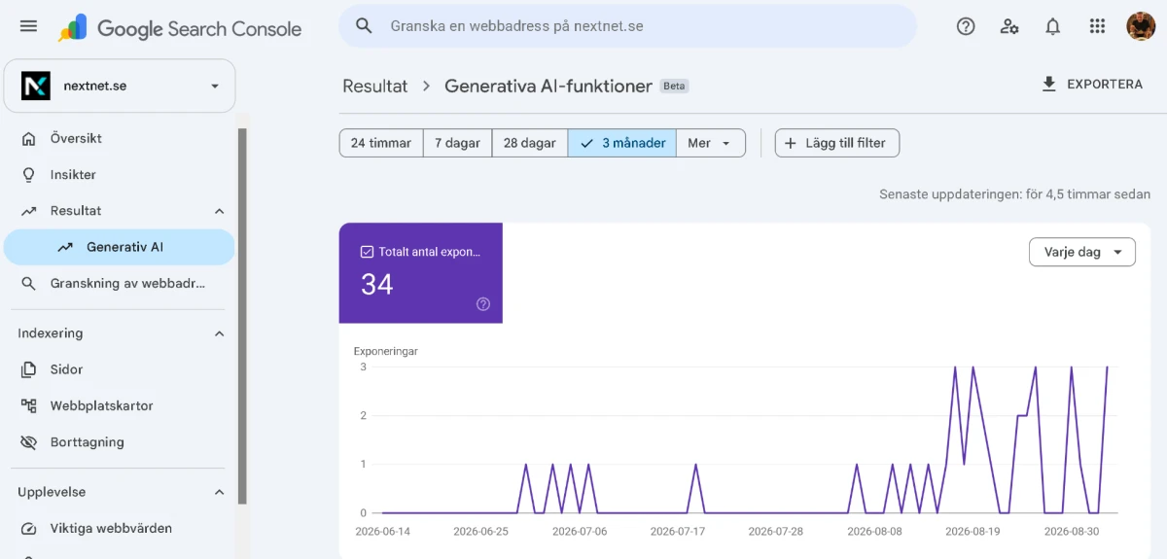Click the Generativ AI sidebar item
The width and height of the screenshot is (1167, 559).
[119, 247]
